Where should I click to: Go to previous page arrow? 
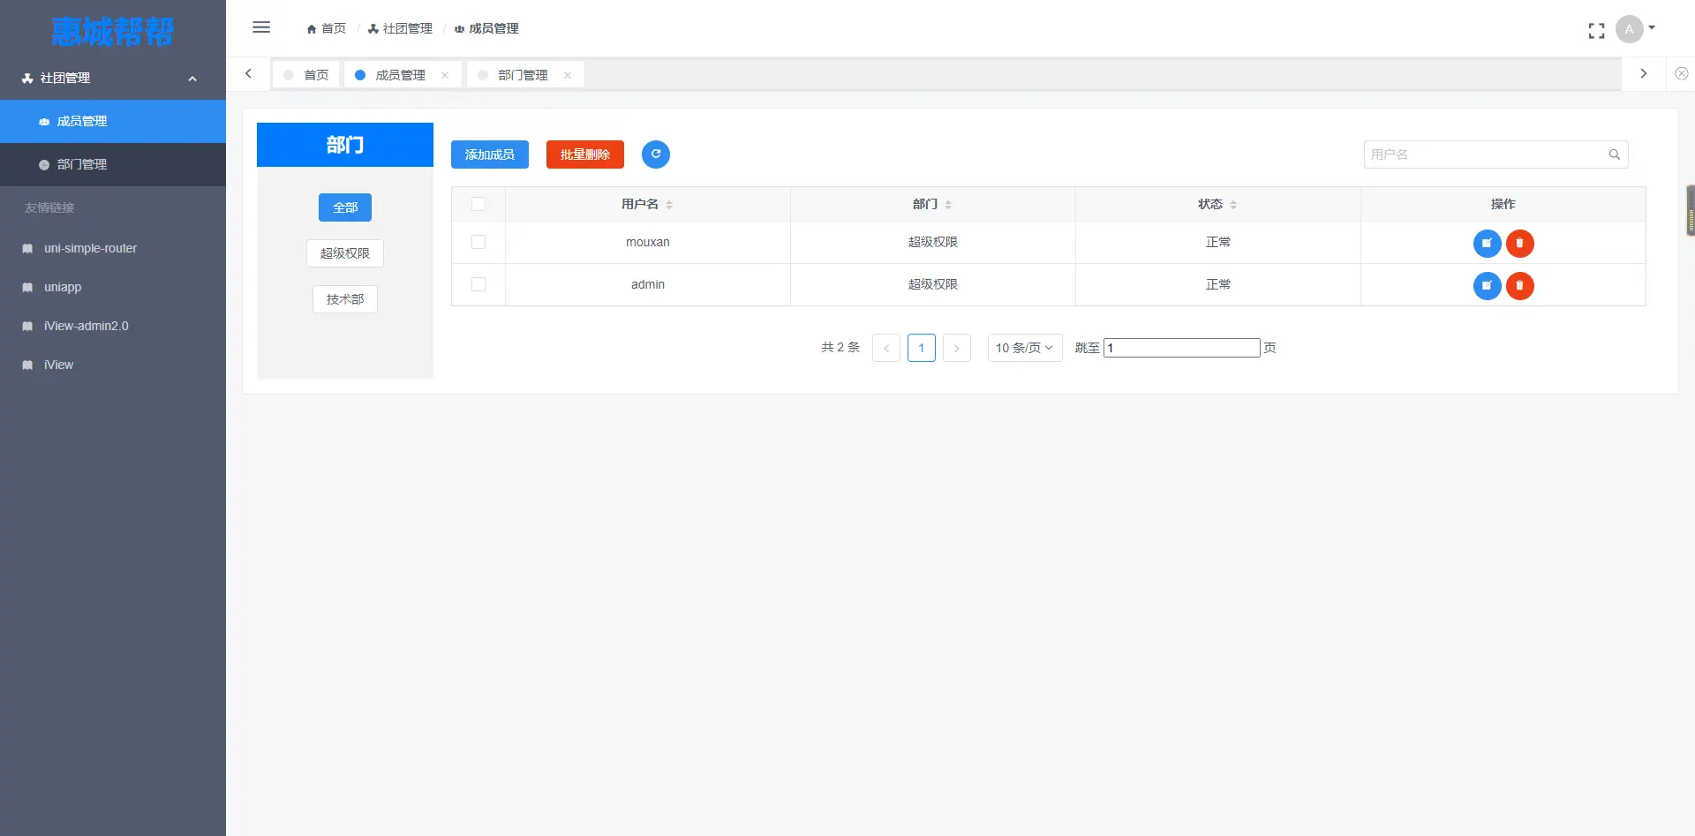886,348
